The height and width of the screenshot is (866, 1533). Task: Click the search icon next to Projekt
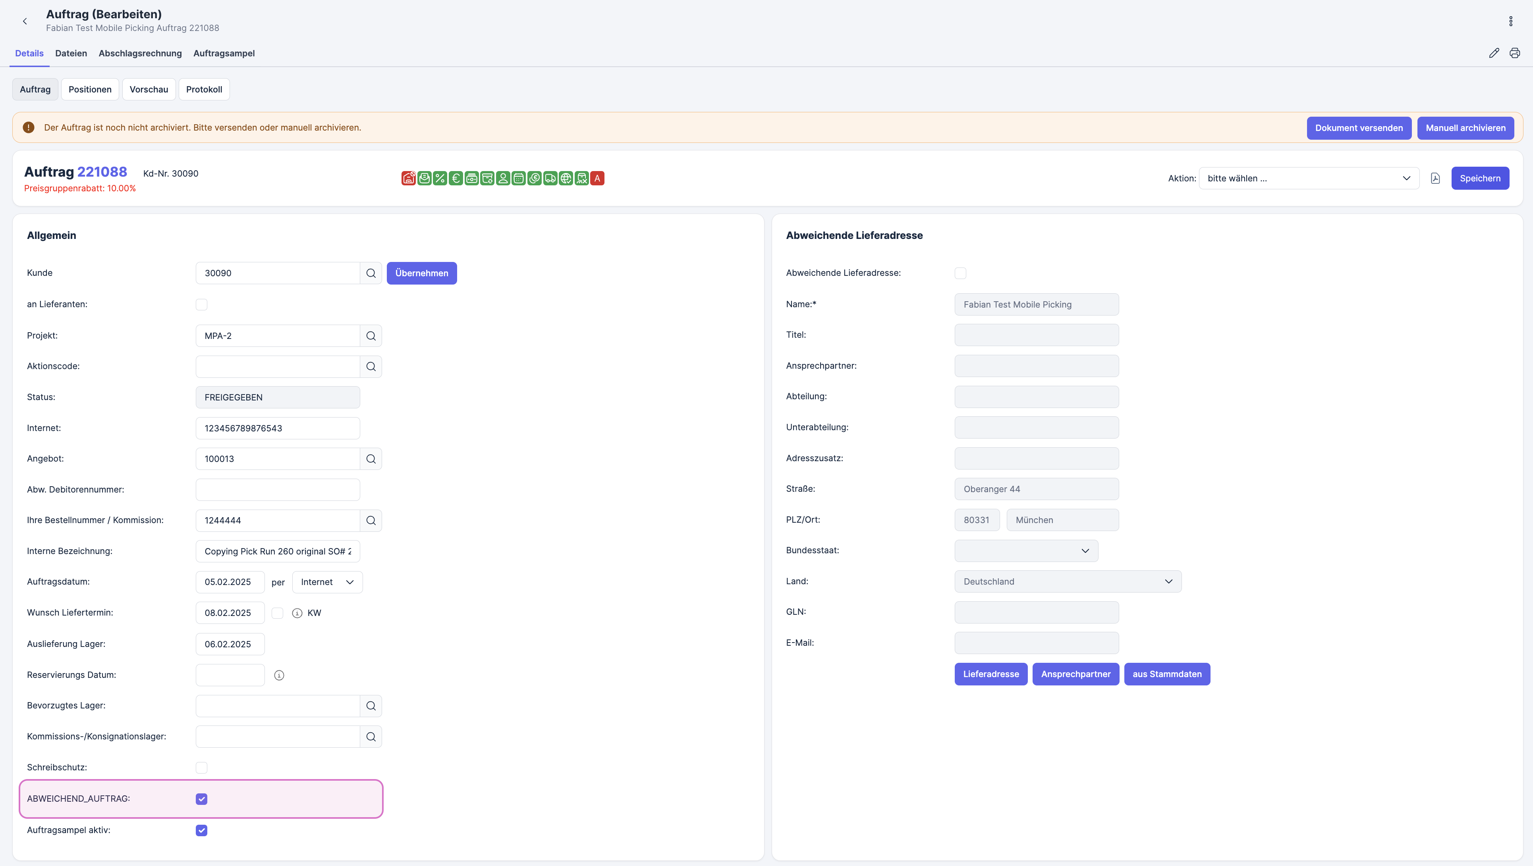click(371, 336)
